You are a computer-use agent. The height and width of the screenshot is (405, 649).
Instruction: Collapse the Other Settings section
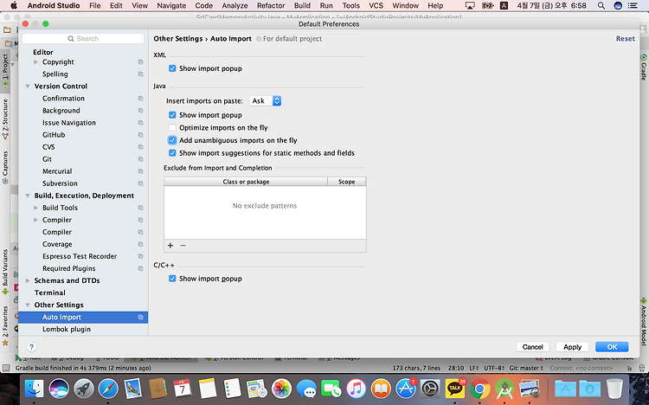(x=28, y=305)
